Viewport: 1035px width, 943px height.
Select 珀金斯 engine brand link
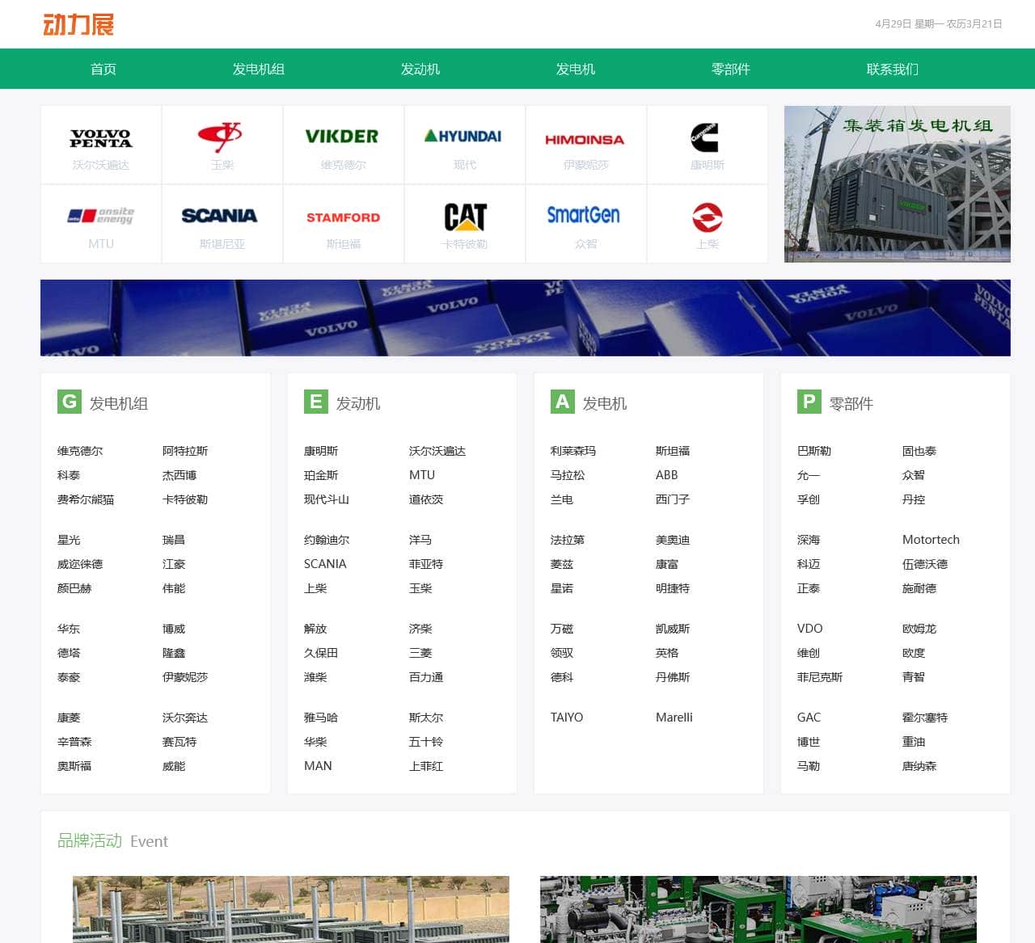pyautogui.click(x=321, y=475)
